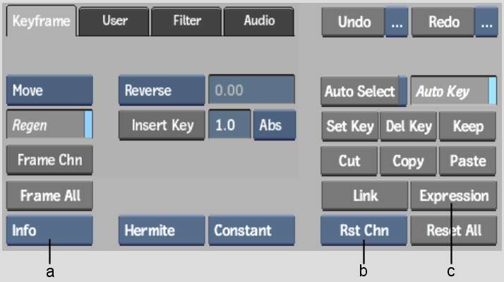Open the Undo history ellipsis button
Screen dimensions: 504x282
tap(396, 23)
